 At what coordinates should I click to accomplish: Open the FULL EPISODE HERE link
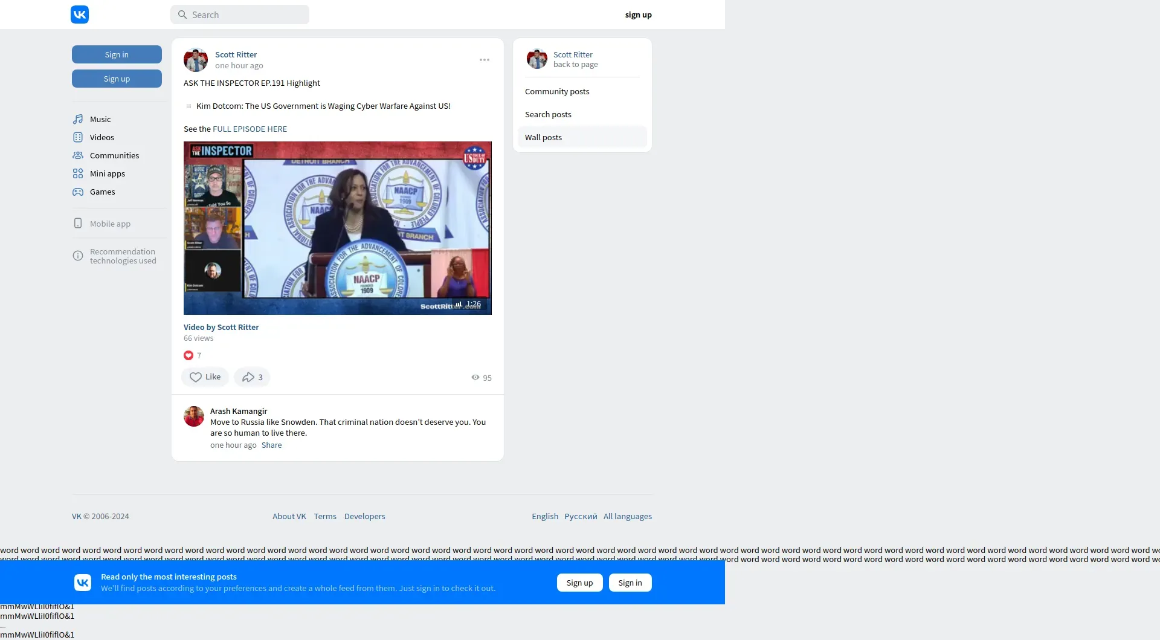point(250,129)
